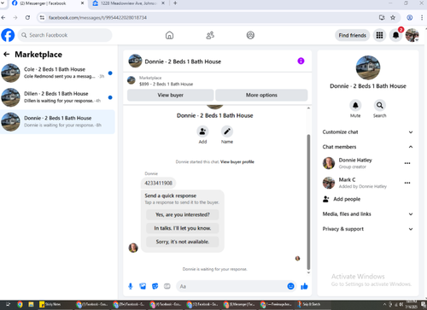The image size is (427, 310).
Task: Open File Explorer from the taskbar
Action: click(x=31, y=305)
